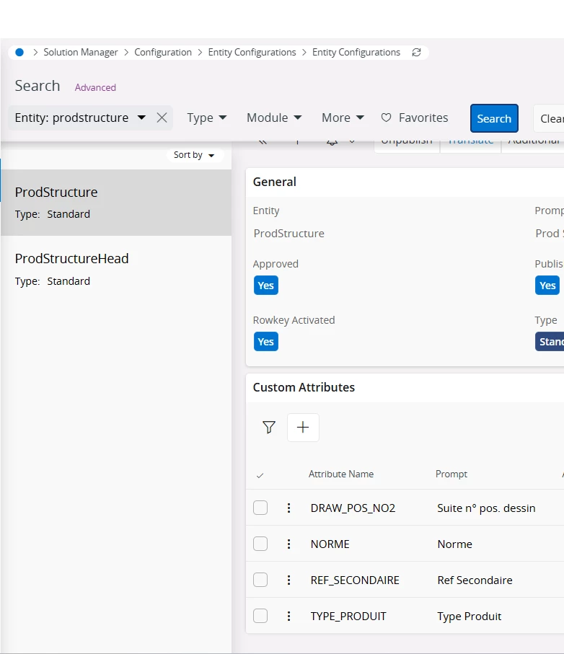Click the blue home dot in breadcrumb
This screenshot has height=654, width=564.
19,53
